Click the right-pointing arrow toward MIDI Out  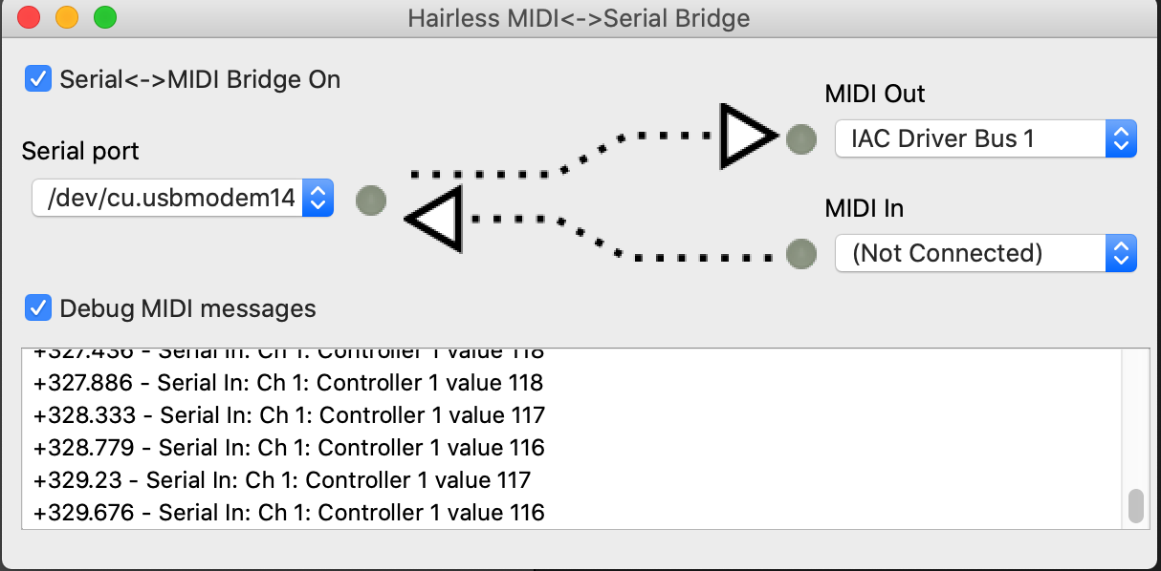coord(748,137)
